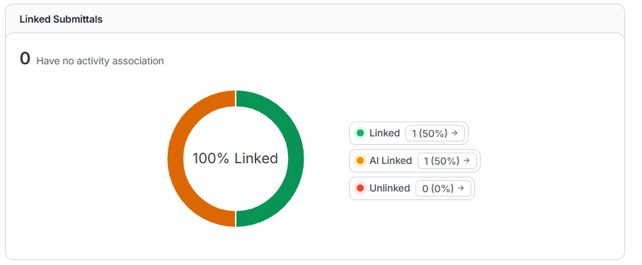642x265 pixels.
Task: Open the AI Linked 1 (50%) count button
Action: click(x=447, y=160)
